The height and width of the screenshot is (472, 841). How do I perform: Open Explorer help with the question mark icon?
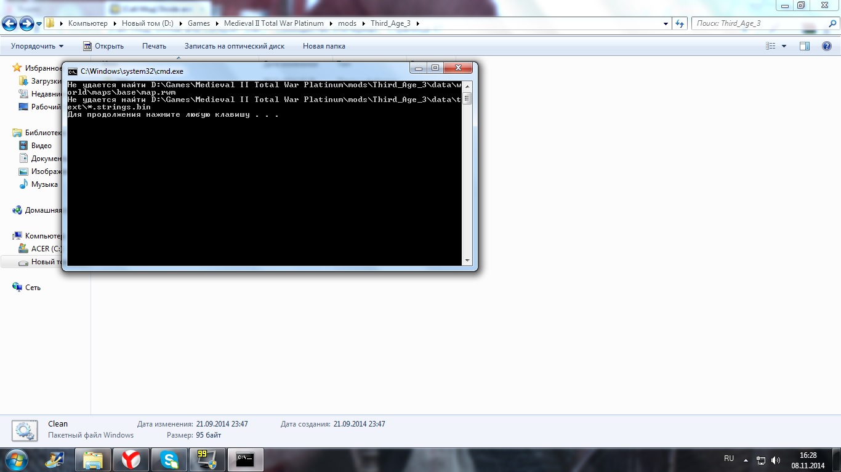826,46
